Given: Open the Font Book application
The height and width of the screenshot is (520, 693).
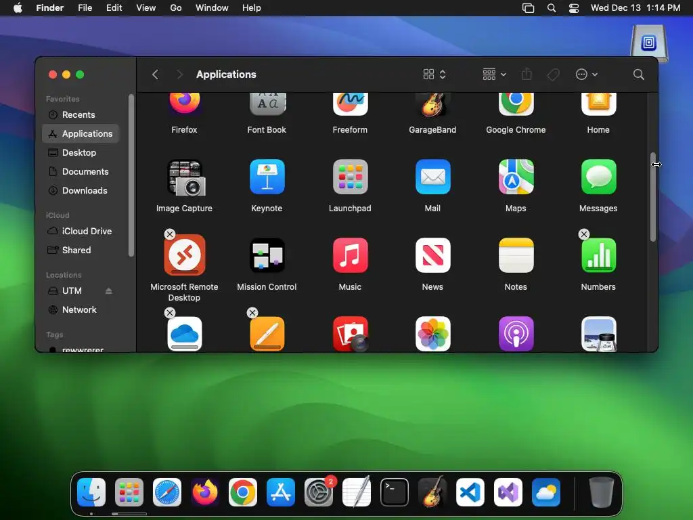Looking at the screenshot, I should [x=267, y=104].
